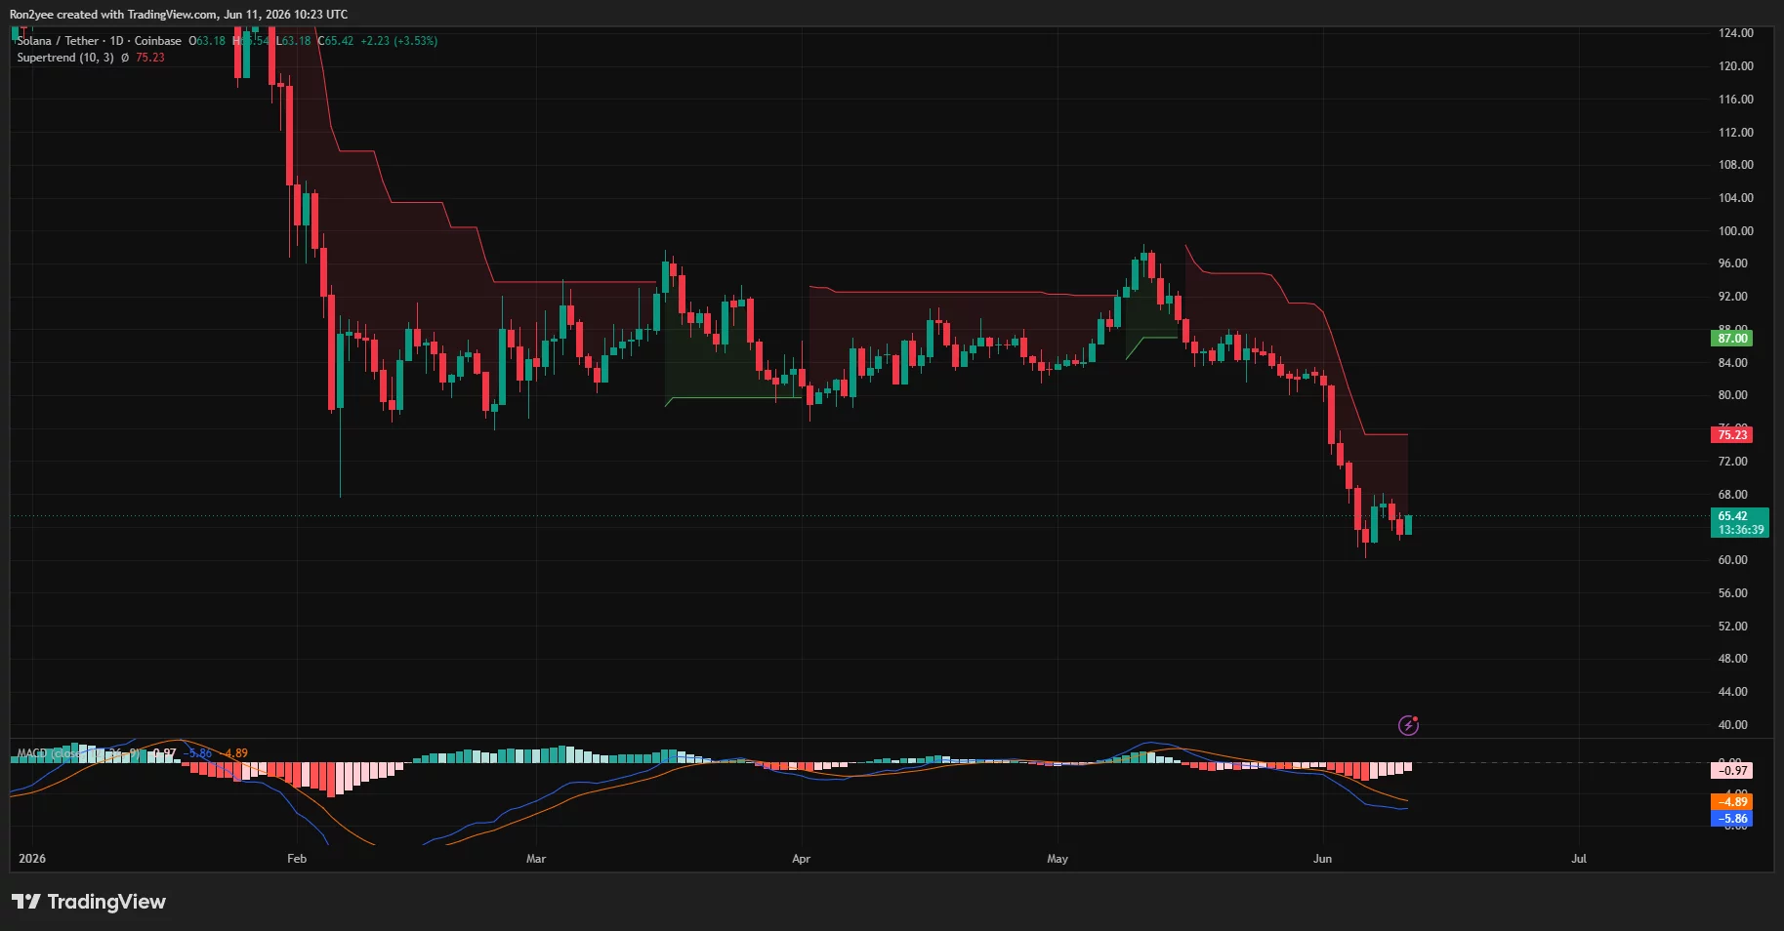Click the 40.00 price axis label
The width and height of the screenshot is (1784, 931).
click(x=1733, y=725)
